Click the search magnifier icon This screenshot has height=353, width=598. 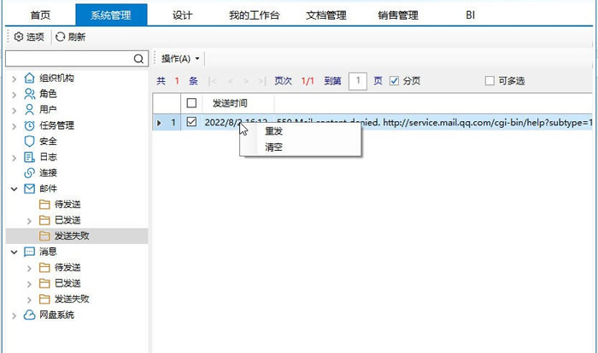[x=139, y=59]
